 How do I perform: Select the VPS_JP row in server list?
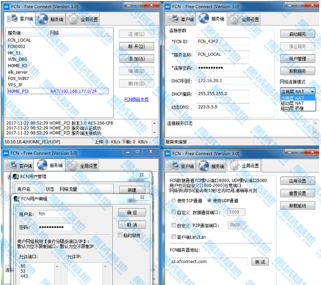58,85
